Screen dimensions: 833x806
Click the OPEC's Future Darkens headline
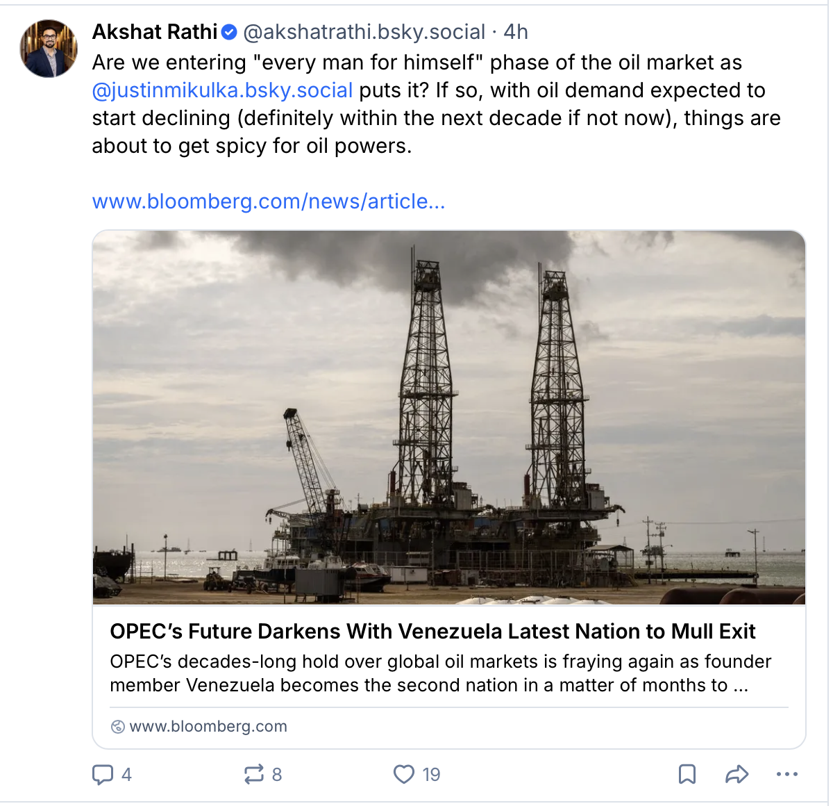tap(432, 631)
